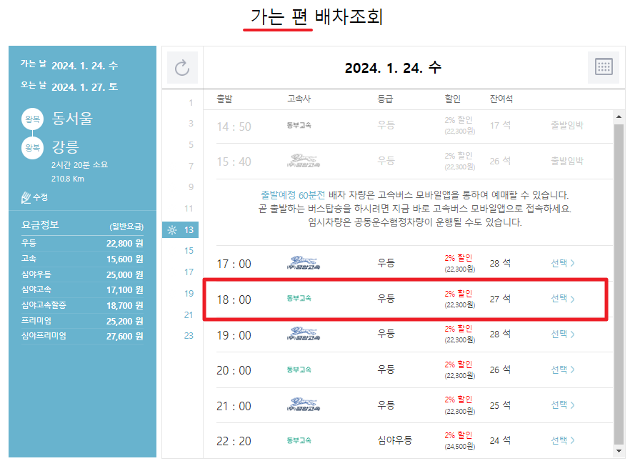Click the schedule scrollbar down arrow
The image size is (635, 466).
[x=619, y=451]
